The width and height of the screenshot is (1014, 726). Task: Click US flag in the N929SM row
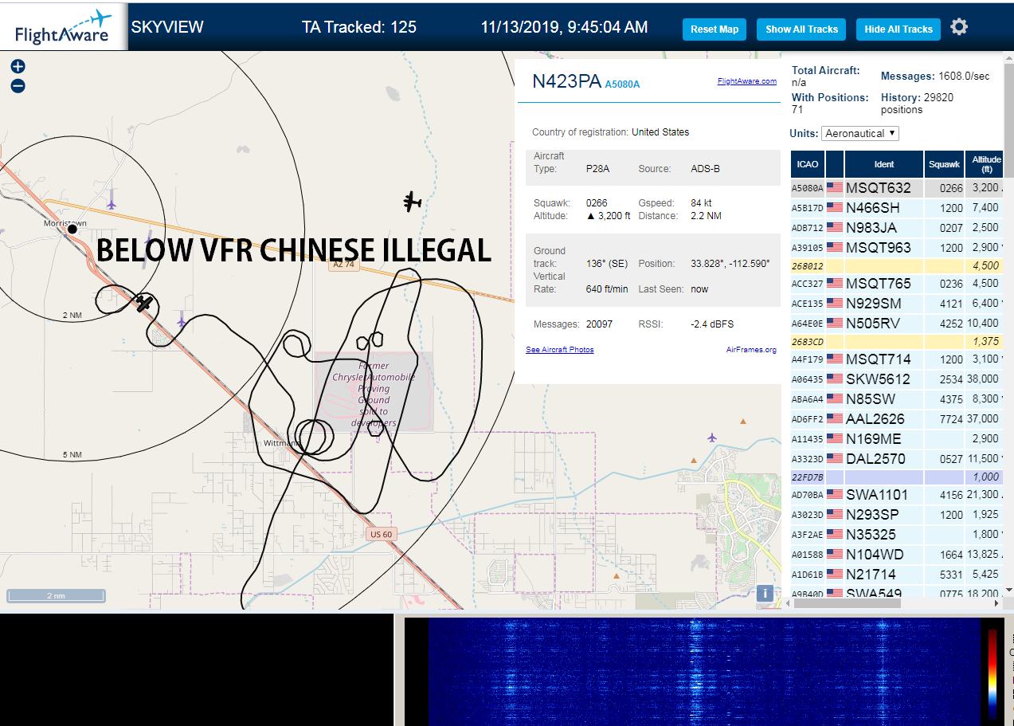point(835,304)
